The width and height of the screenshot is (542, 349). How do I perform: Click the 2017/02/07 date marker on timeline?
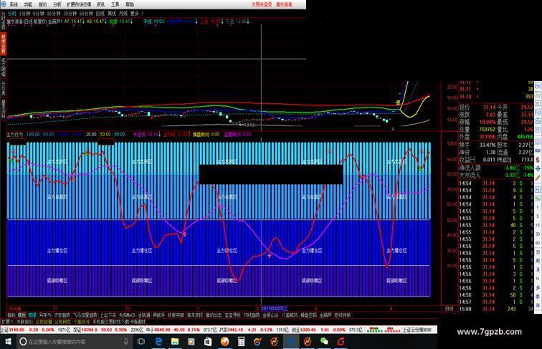coord(274,308)
